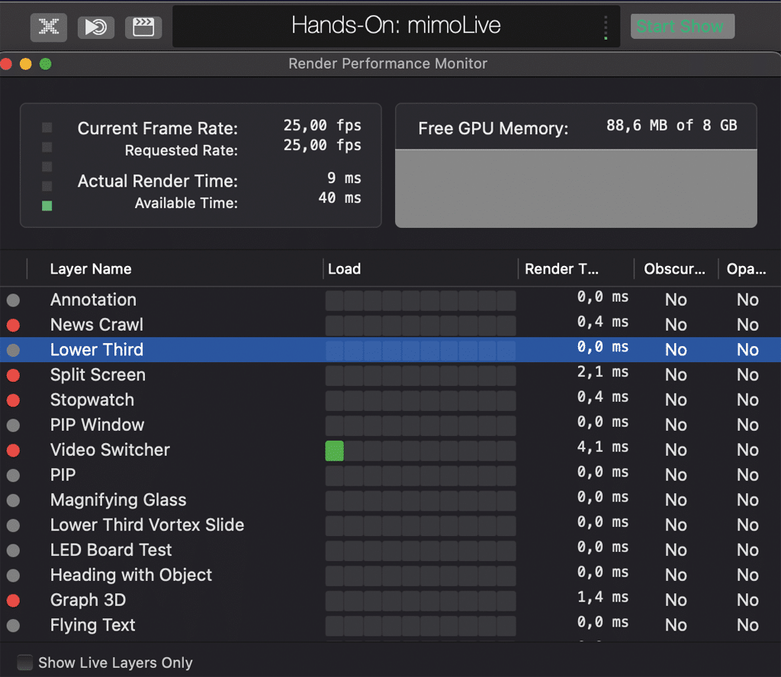Sort by the Layer Name column header
Image resolution: width=781 pixels, height=677 pixels.
coord(91,269)
